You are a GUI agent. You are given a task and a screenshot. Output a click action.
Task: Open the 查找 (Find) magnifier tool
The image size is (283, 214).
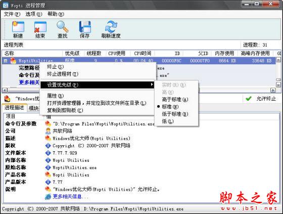pos(63,27)
